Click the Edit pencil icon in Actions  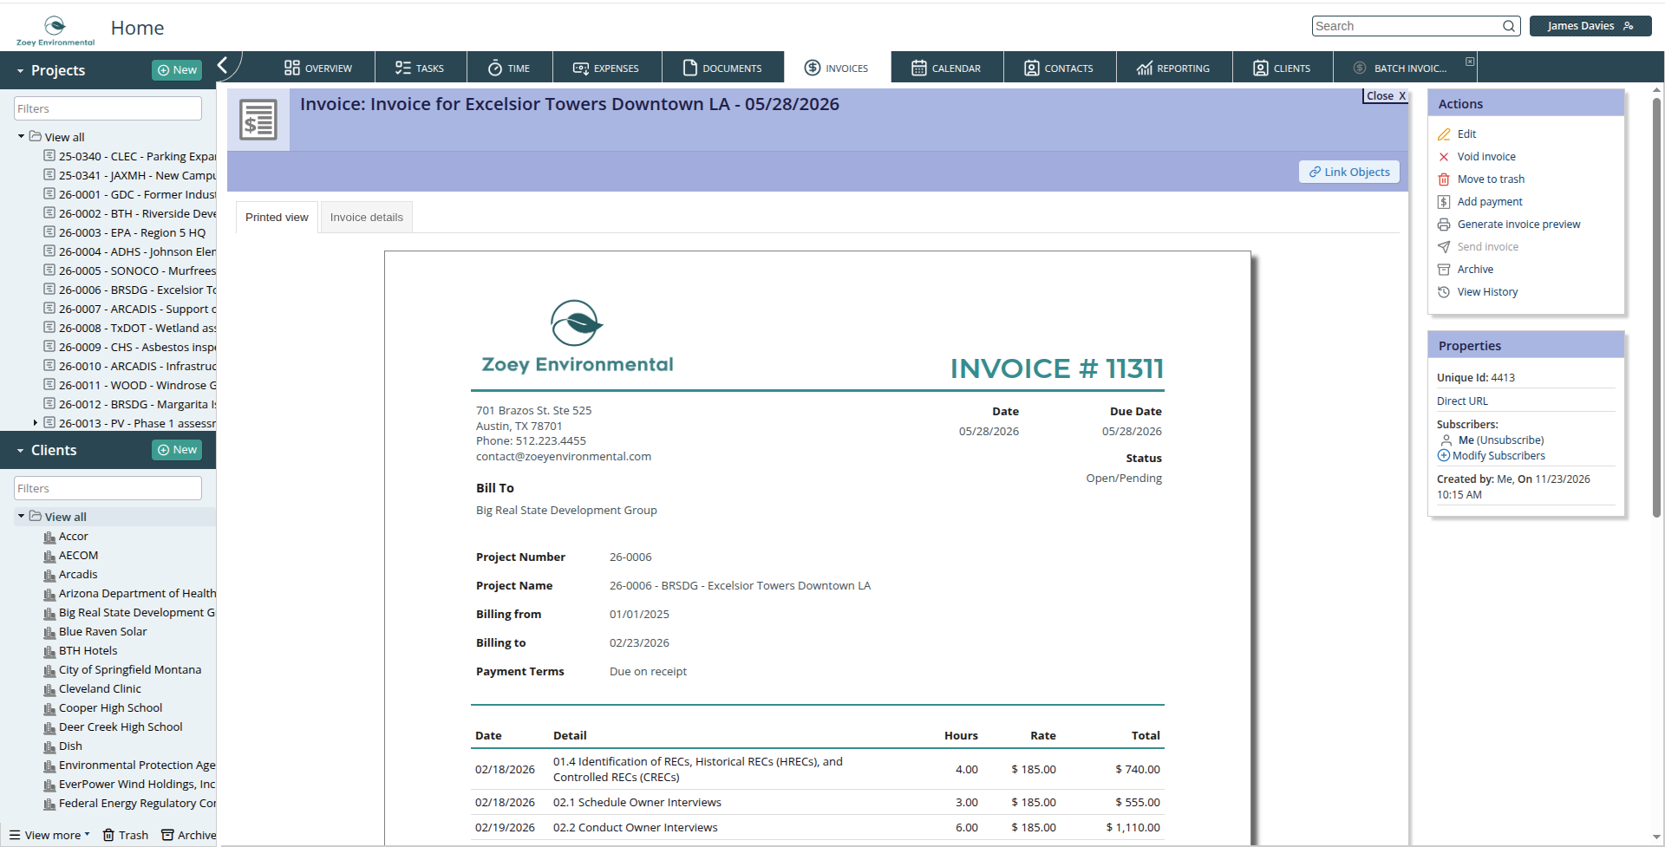tap(1444, 134)
